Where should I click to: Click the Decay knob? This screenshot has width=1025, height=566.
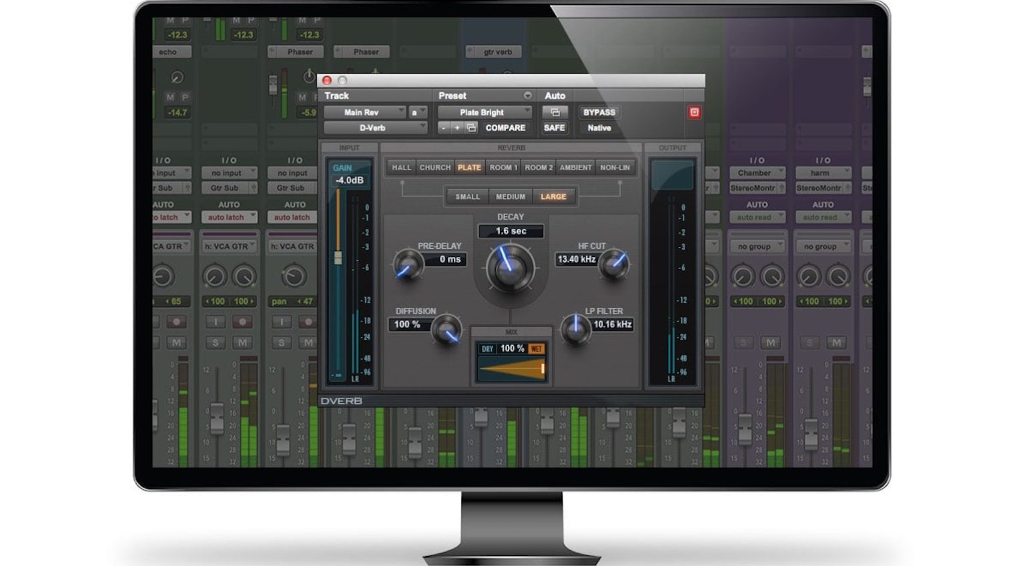point(510,268)
